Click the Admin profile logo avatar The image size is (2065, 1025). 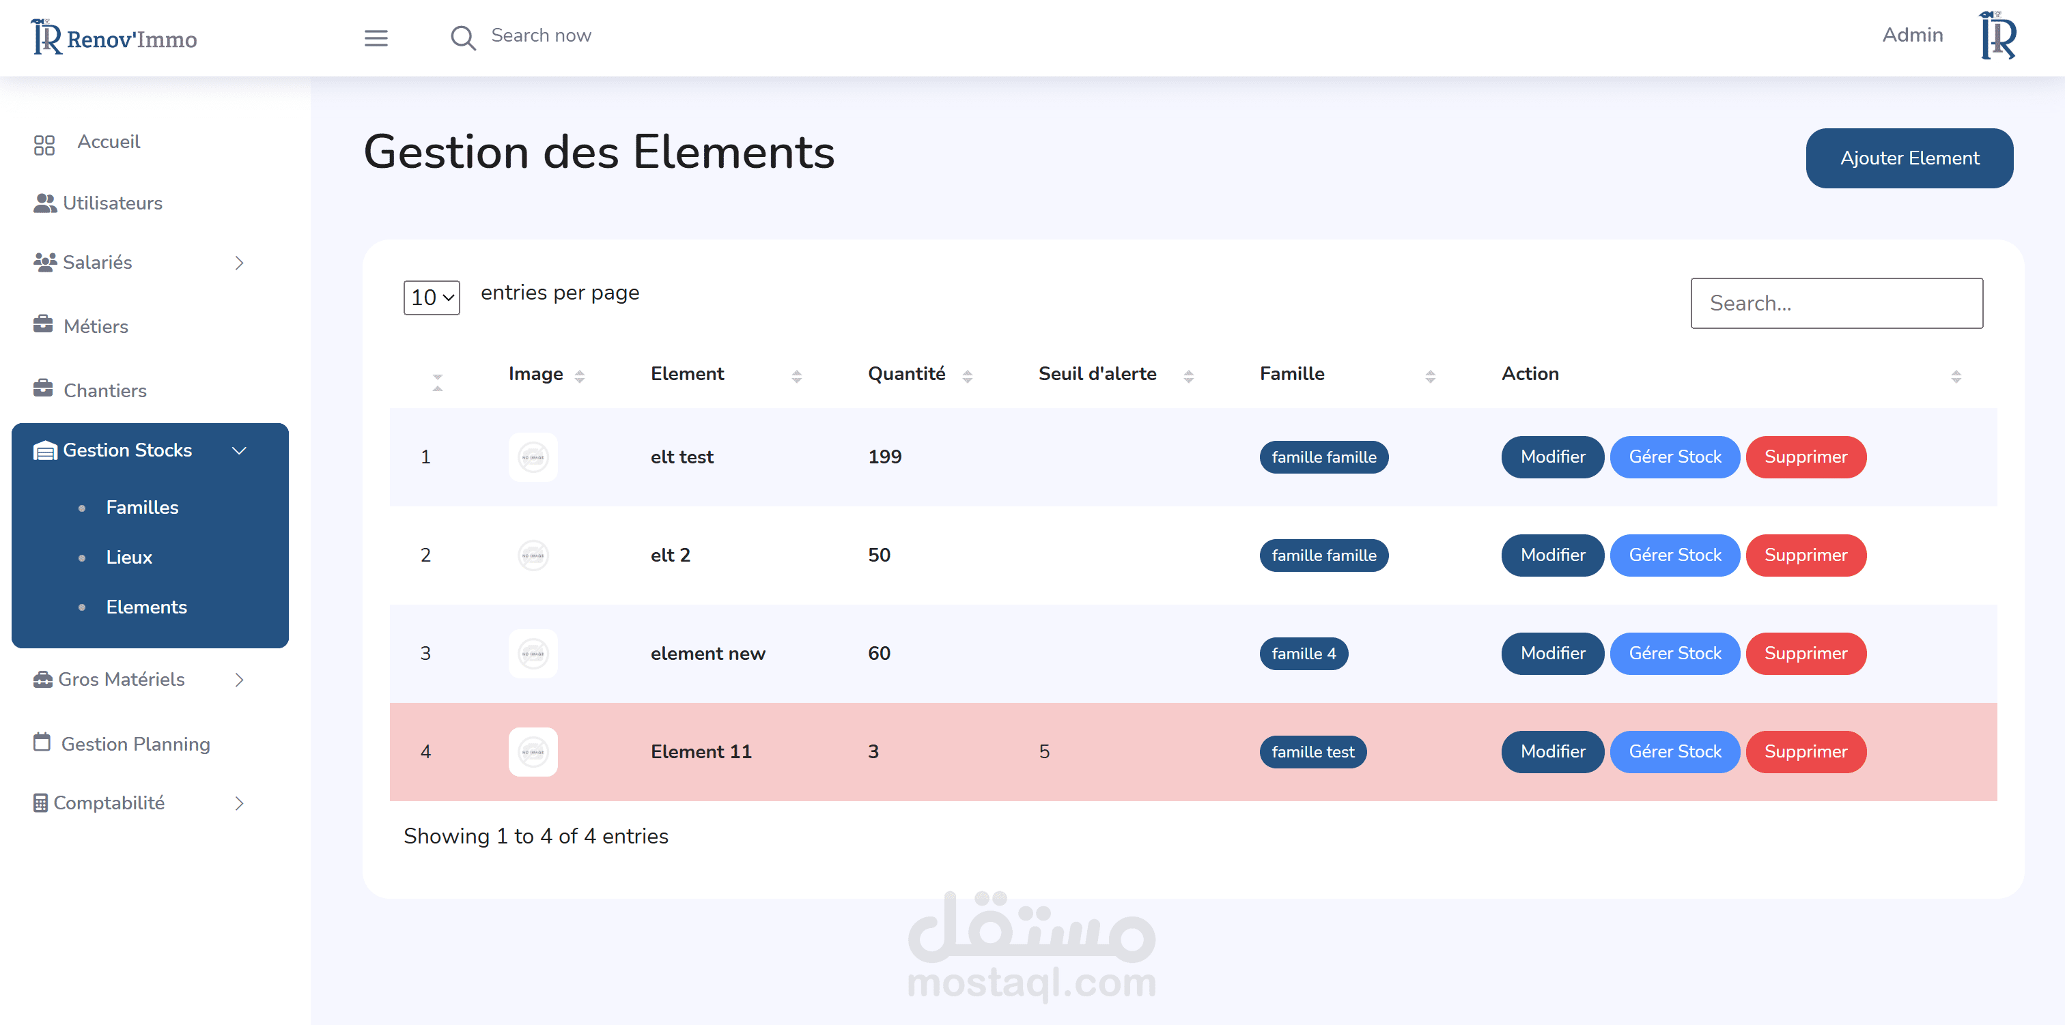tap(1997, 36)
